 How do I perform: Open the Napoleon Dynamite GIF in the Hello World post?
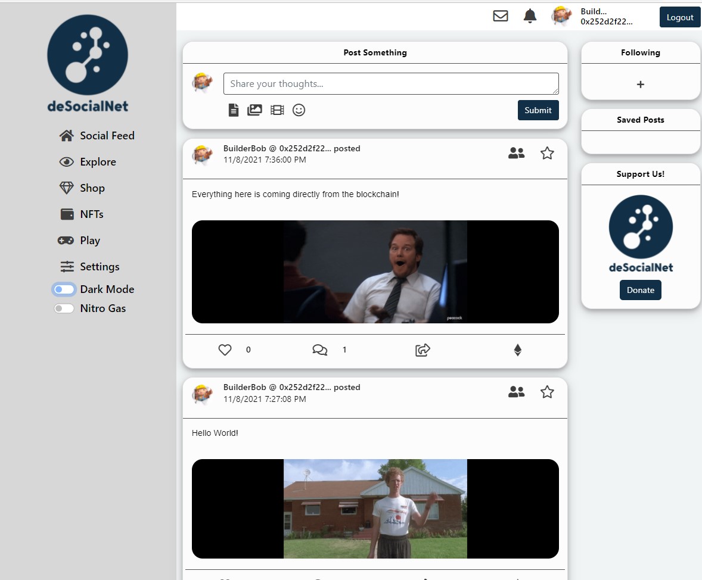coord(375,509)
